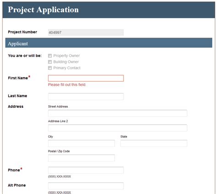Click the 'Please fill out this field' message
The height and width of the screenshot is (194, 217).
(67, 85)
